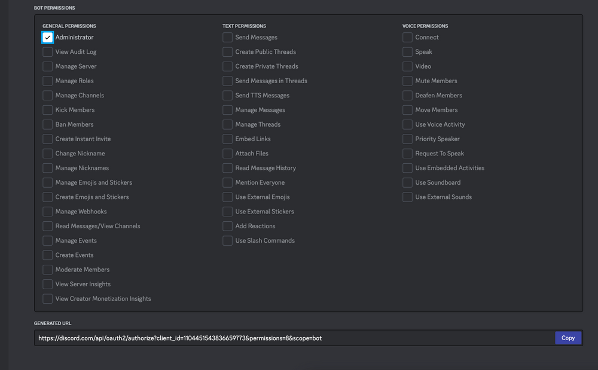Viewport: 598px width, 370px height.
Task: Enable Use Slash Commands permission
Action: point(227,240)
